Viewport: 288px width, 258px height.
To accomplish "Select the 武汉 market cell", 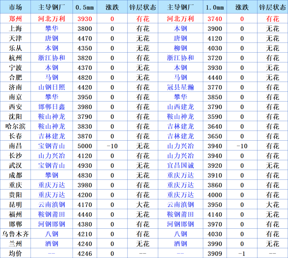I will (x=15, y=165).
